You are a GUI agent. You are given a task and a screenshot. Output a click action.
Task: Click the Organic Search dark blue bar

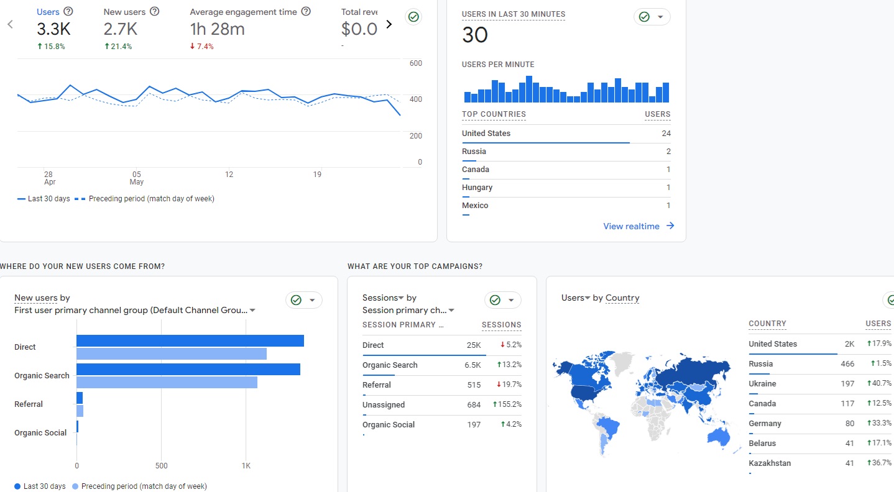click(x=188, y=369)
